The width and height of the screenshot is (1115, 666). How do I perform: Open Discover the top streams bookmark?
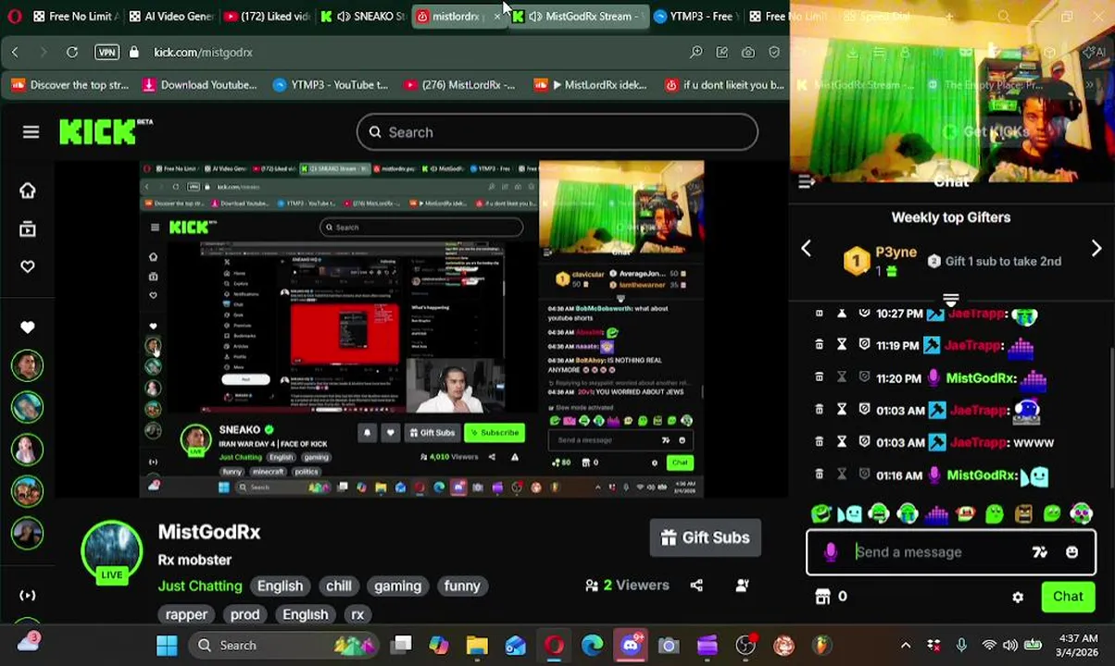pos(70,85)
